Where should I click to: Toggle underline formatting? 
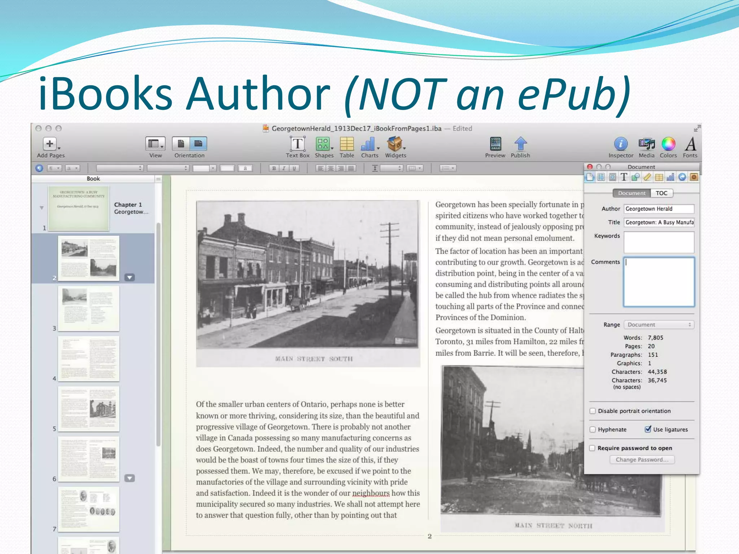click(294, 168)
